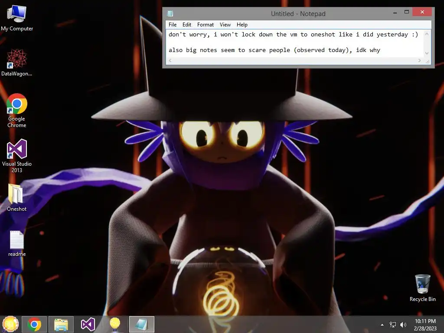Place cursor in 'also big notes' line
Image resolution: width=444 pixels, height=333 pixels.
click(x=274, y=50)
